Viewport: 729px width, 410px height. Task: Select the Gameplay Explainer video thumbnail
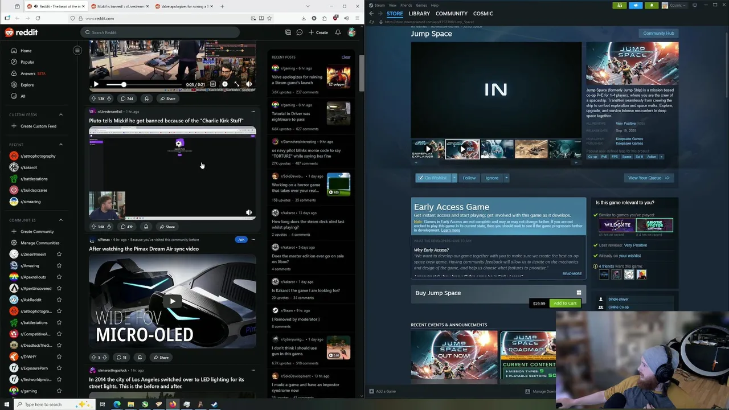point(428,149)
